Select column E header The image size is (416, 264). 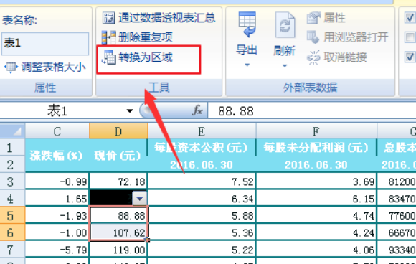pyautogui.click(x=202, y=131)
